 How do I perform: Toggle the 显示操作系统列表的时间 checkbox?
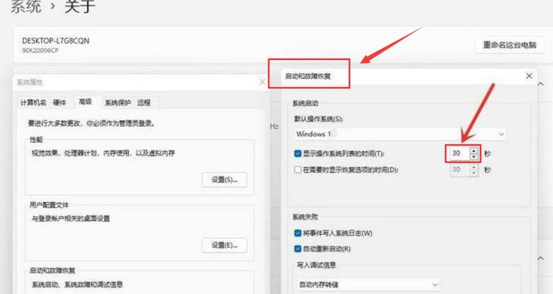point(298,153)
